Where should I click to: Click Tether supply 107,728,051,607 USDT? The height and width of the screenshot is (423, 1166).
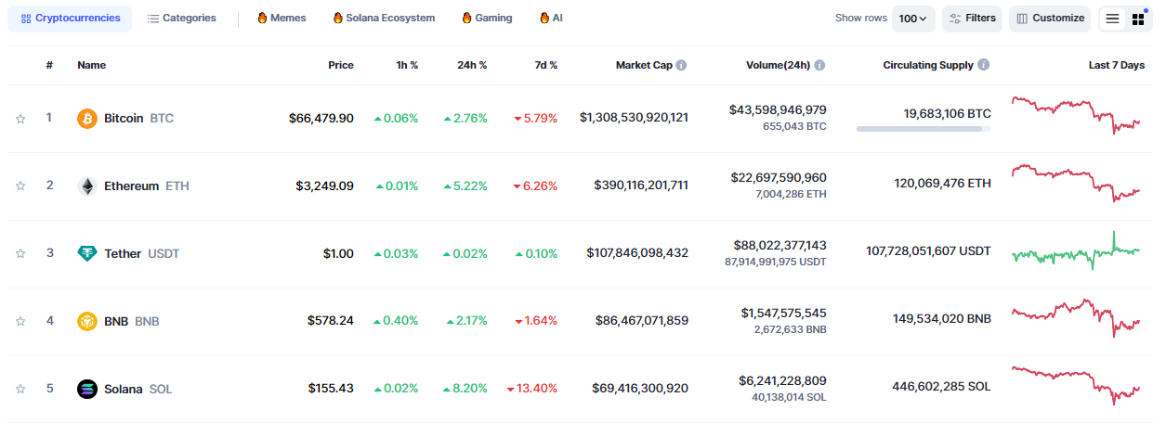point(928,251)
